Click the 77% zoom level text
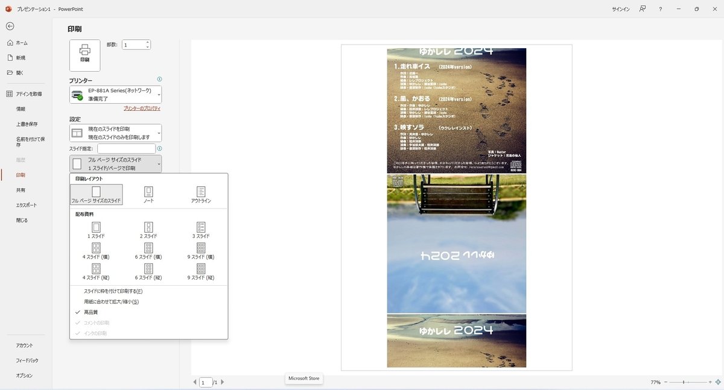 [656, 382]
